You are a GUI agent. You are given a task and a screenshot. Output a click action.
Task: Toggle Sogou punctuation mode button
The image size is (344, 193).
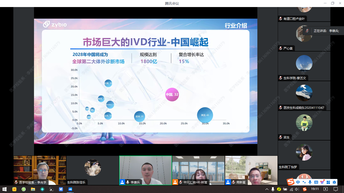[304, 182]
